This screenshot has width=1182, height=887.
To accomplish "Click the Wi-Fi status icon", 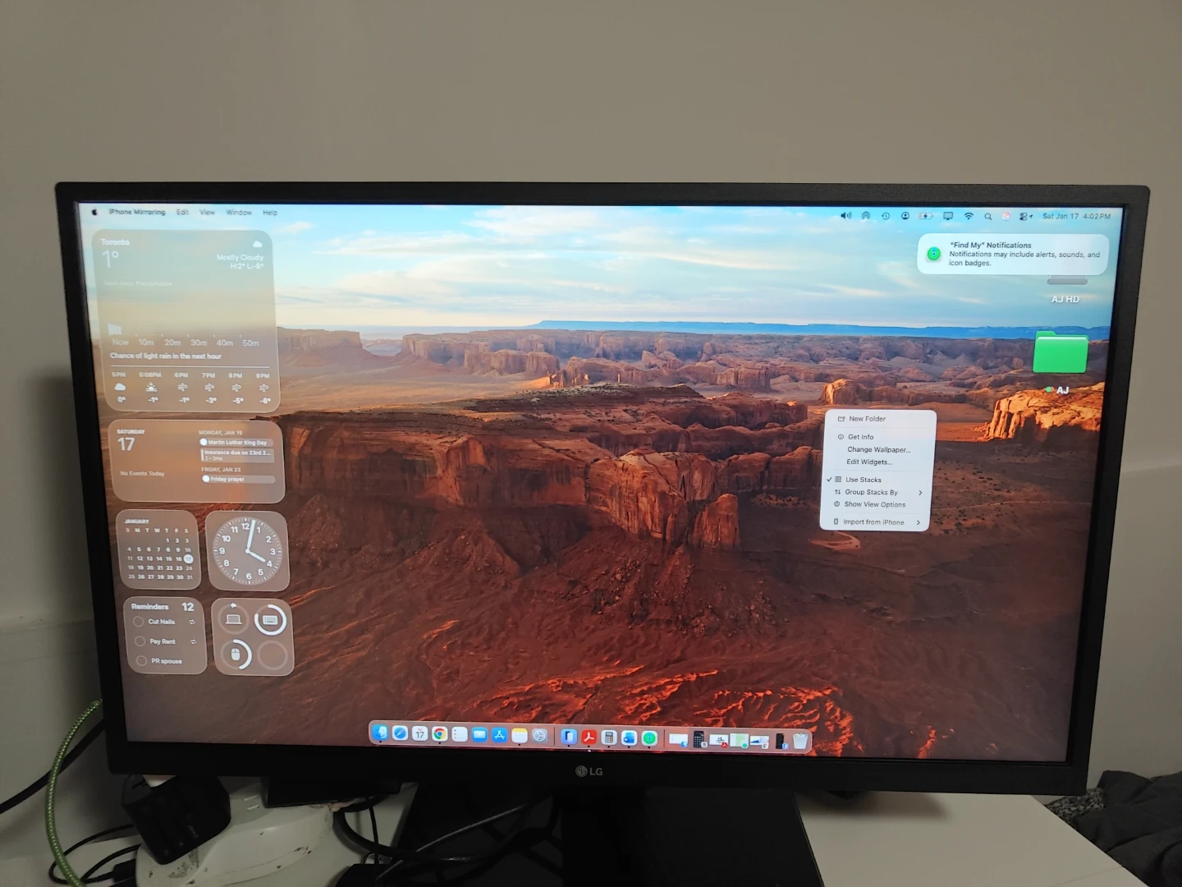I will tap(969, 216).
